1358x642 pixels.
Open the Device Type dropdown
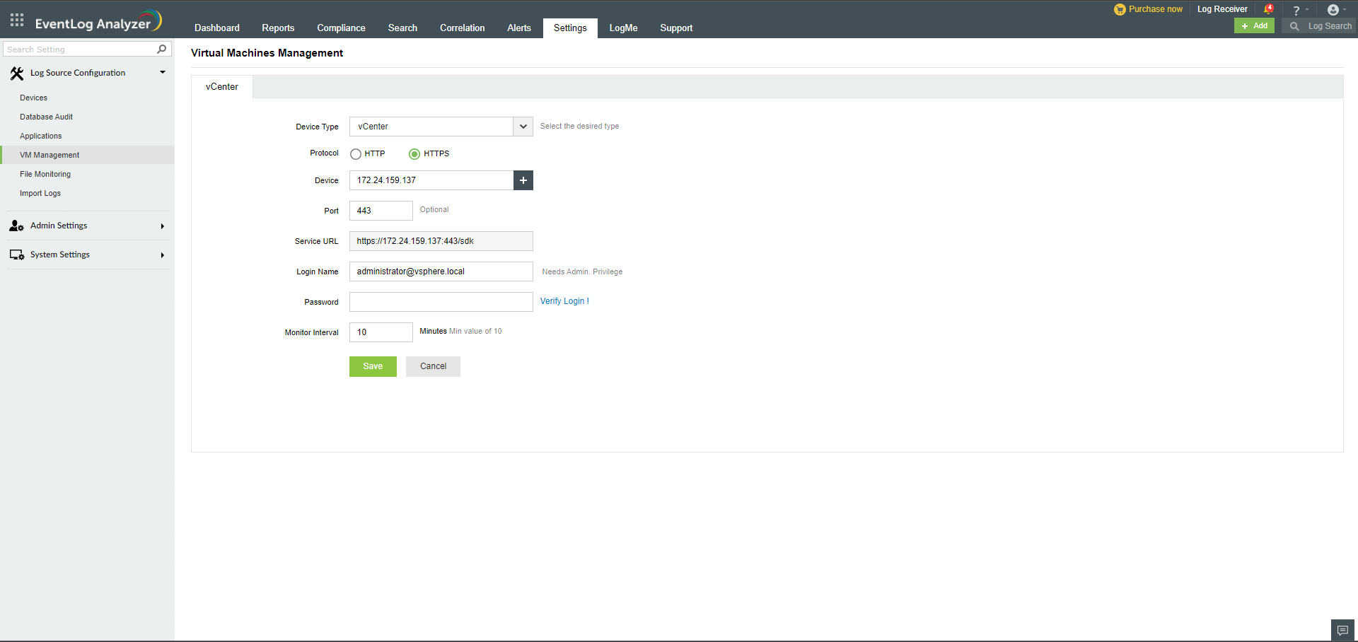[x=523, y=127]
